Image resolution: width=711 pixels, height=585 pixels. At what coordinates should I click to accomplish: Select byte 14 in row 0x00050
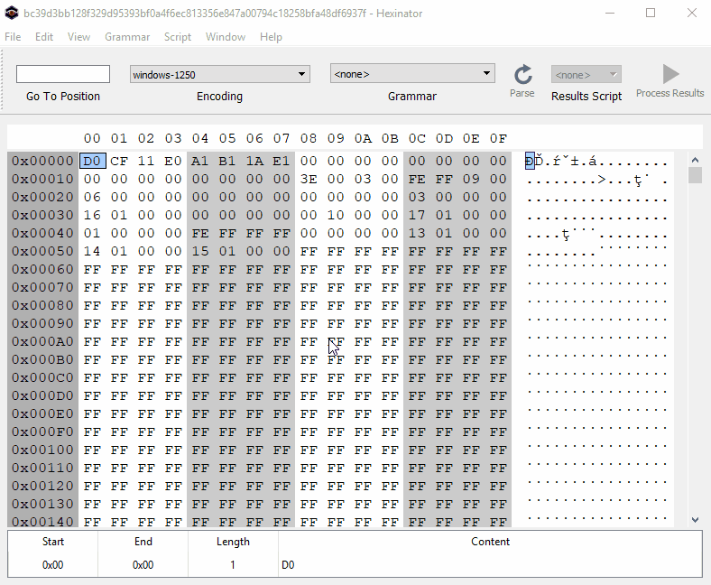point(92,251)
